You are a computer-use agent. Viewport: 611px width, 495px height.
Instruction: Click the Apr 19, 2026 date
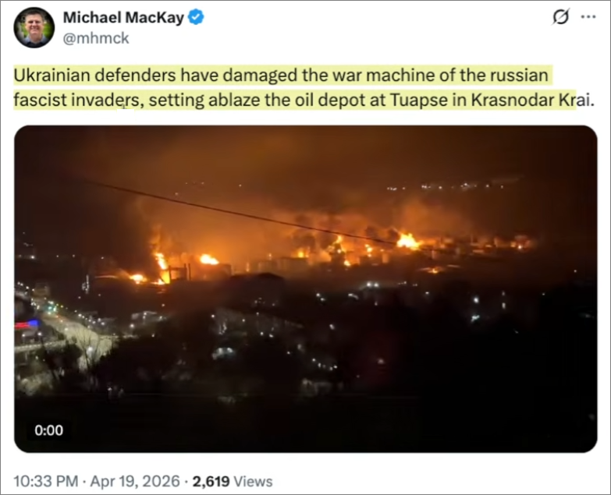(x=135, y=481)
